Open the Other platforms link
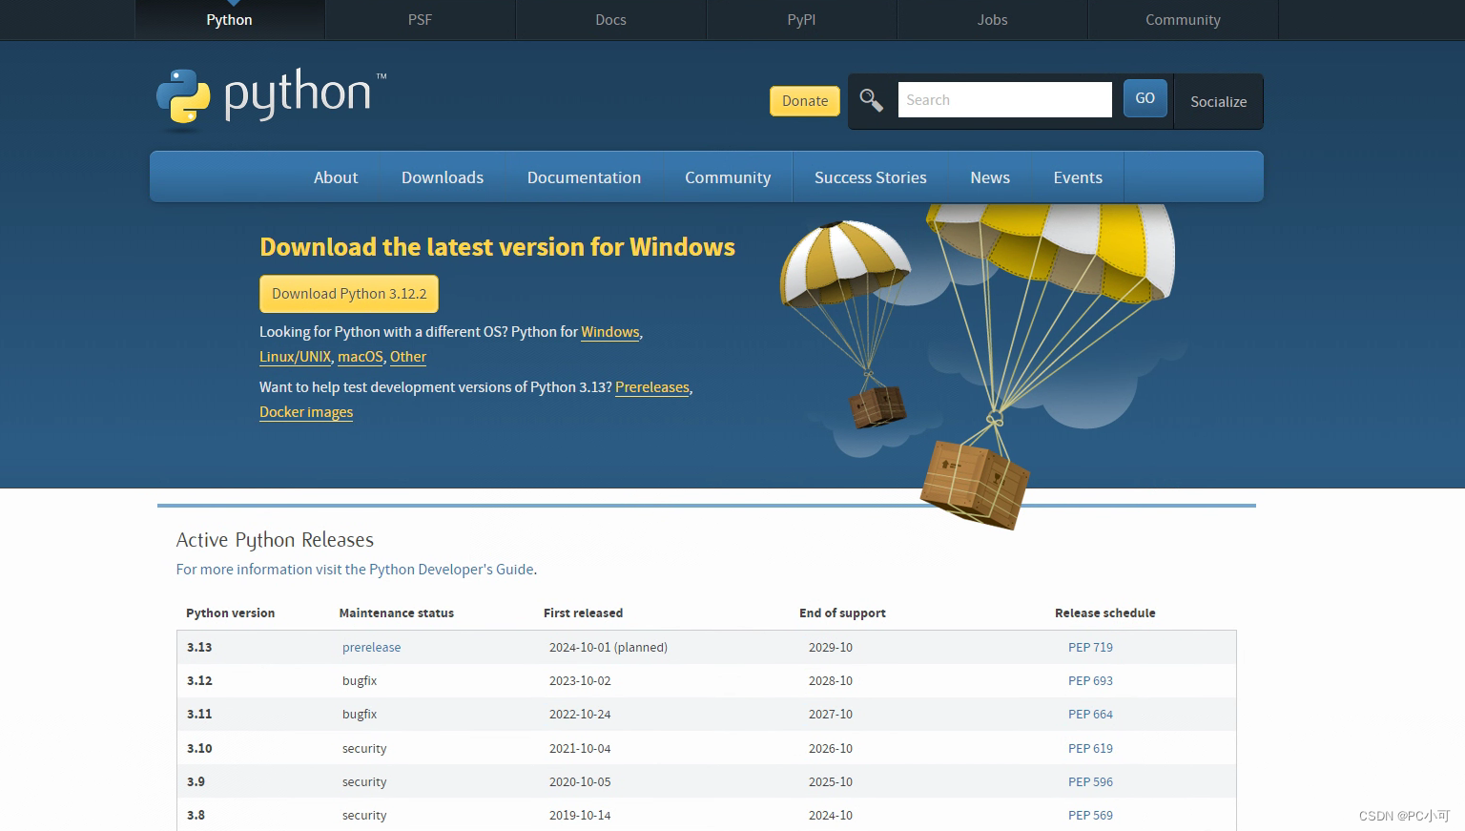The width and height of the screenshot is (1465, 831). [408, 357]
